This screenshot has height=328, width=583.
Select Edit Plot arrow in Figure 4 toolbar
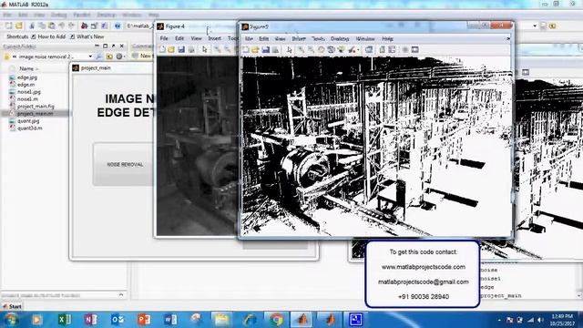click(204, 49)
